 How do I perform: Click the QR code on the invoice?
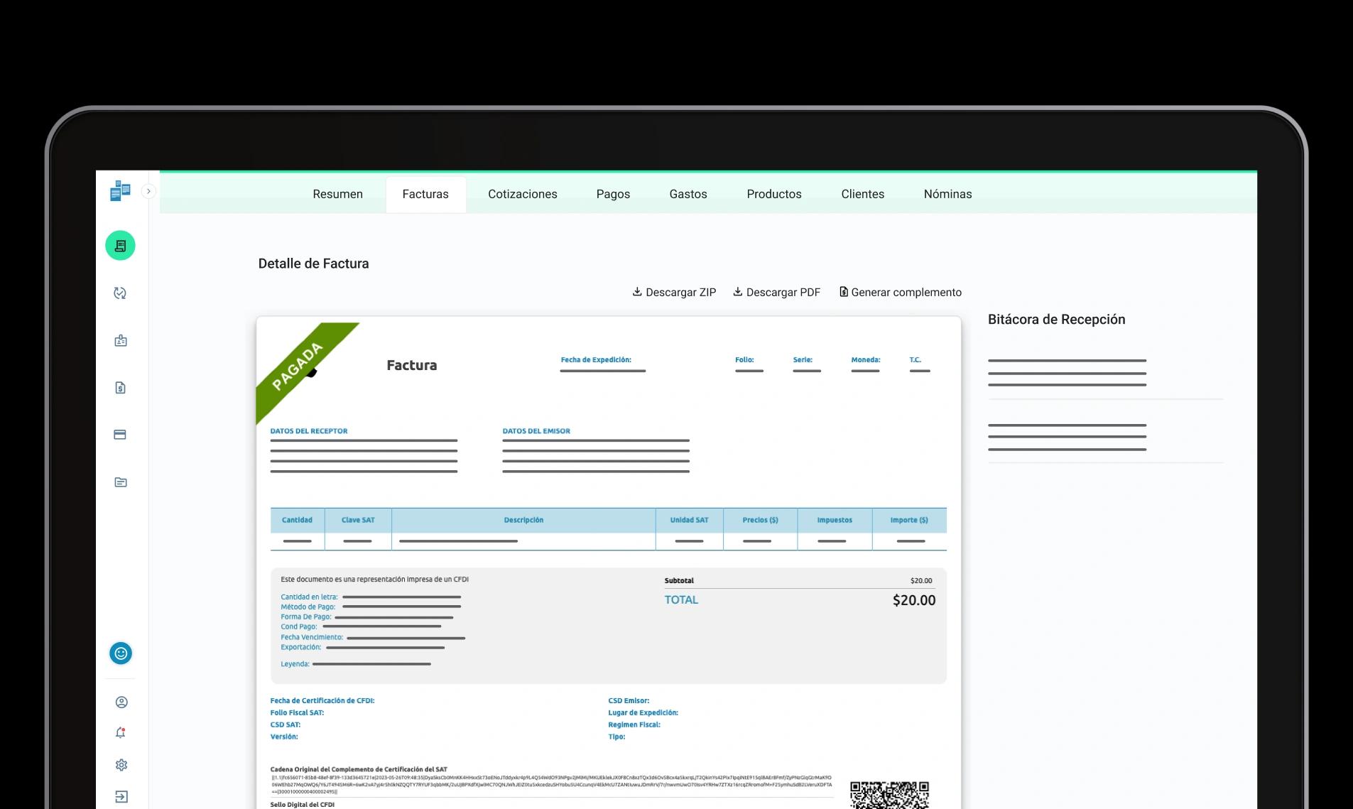(x=889, y=795)
